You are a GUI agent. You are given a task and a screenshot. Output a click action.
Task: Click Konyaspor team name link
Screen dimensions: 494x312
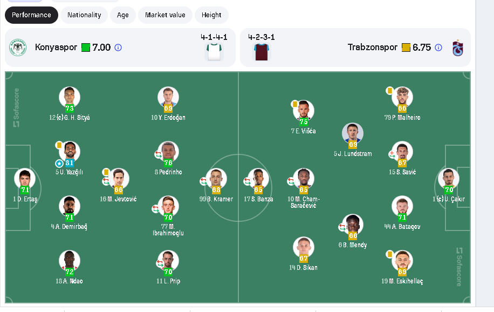click(56, 48)
